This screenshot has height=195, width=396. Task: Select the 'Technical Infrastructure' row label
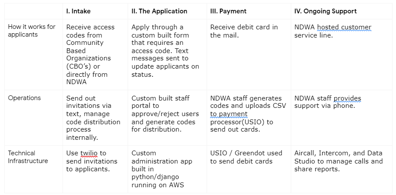[x=28, y=157]
